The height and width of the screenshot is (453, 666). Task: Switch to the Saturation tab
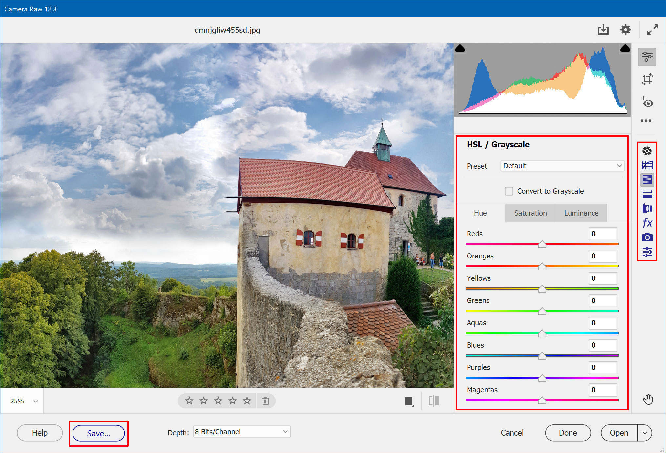click(x=530, y=213)
